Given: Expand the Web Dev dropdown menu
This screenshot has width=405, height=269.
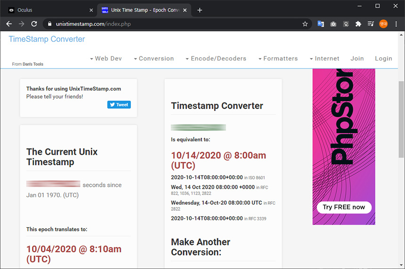Looking at the screenshot, I should point(106,58).
